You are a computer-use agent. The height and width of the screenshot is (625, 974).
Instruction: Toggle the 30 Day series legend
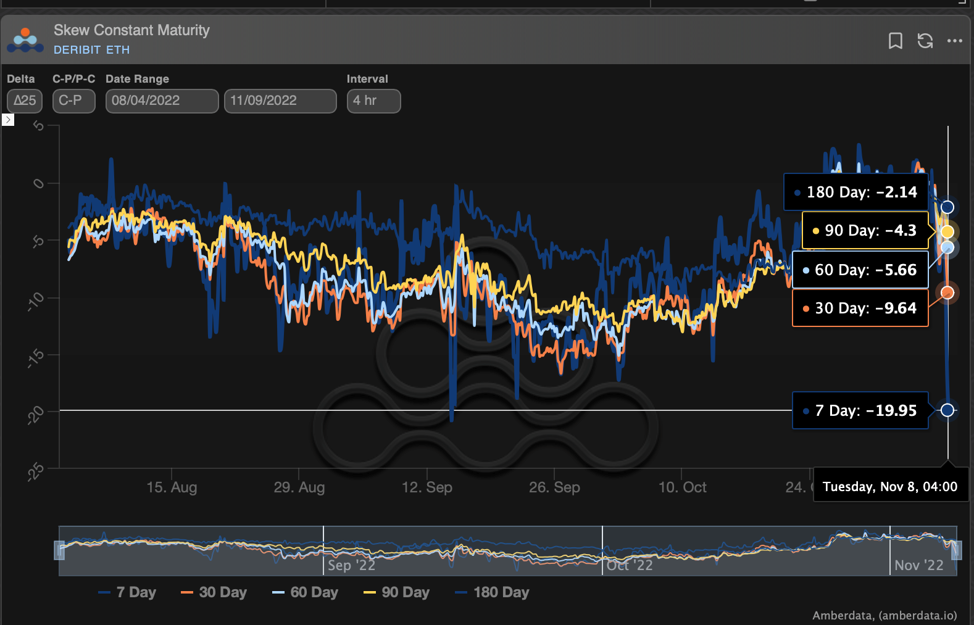(x=214, y=592)
